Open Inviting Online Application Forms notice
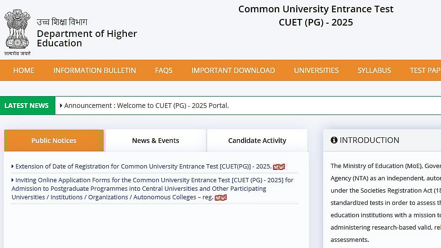 (151, 188)
